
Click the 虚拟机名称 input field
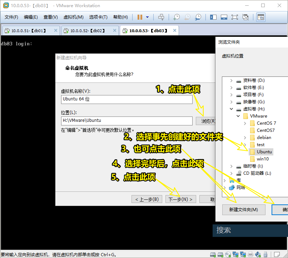pos(126,99)
